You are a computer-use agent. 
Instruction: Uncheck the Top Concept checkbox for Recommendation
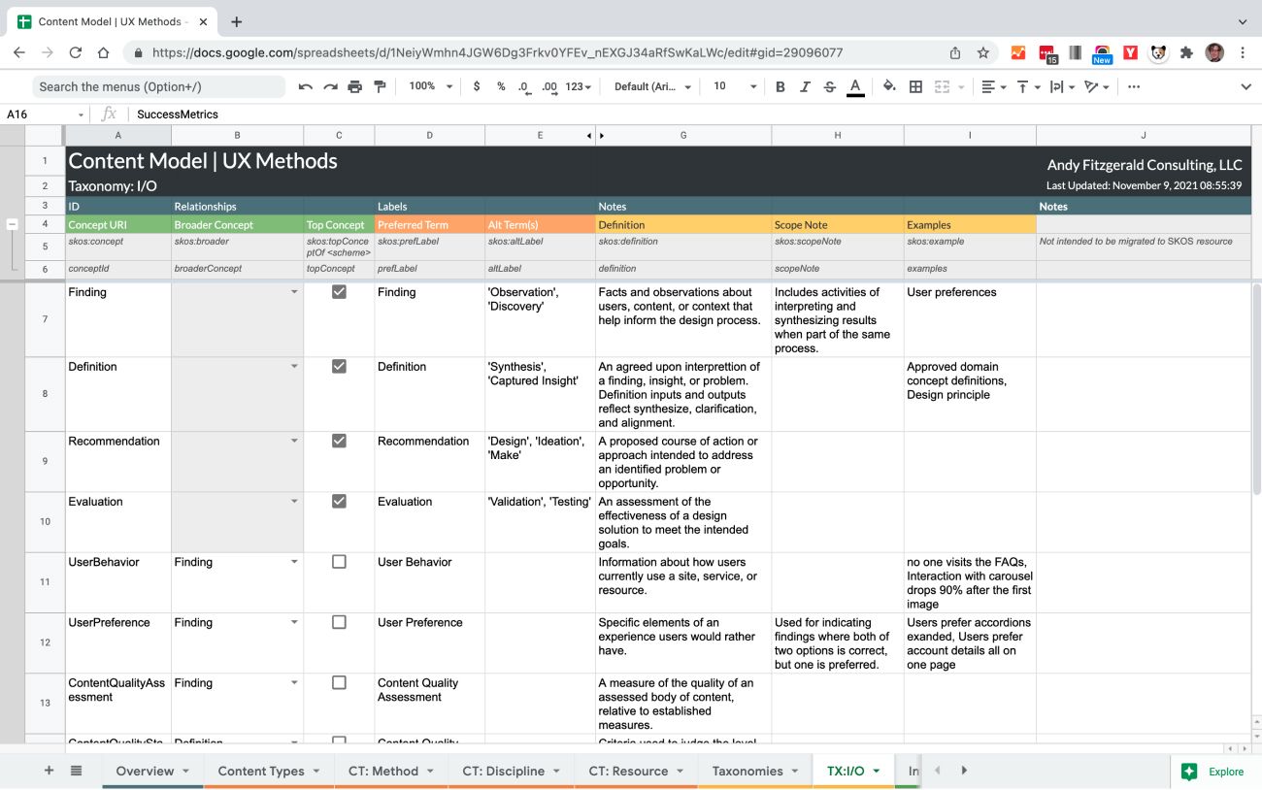coord(339,441)
